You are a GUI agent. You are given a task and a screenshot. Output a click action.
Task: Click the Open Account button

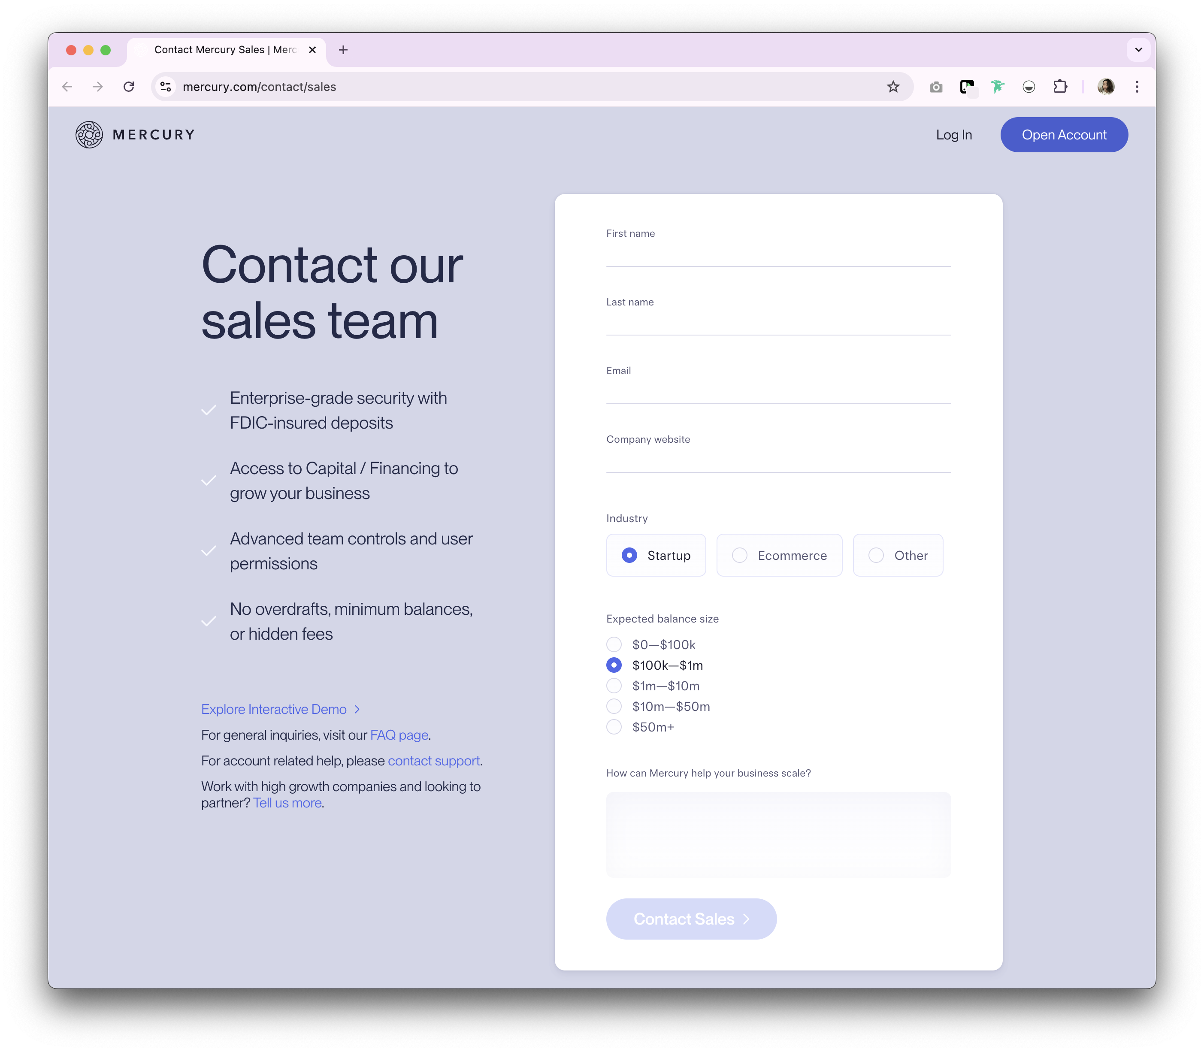tap(1064, 134)
